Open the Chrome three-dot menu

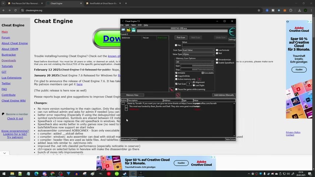[311, 10]
